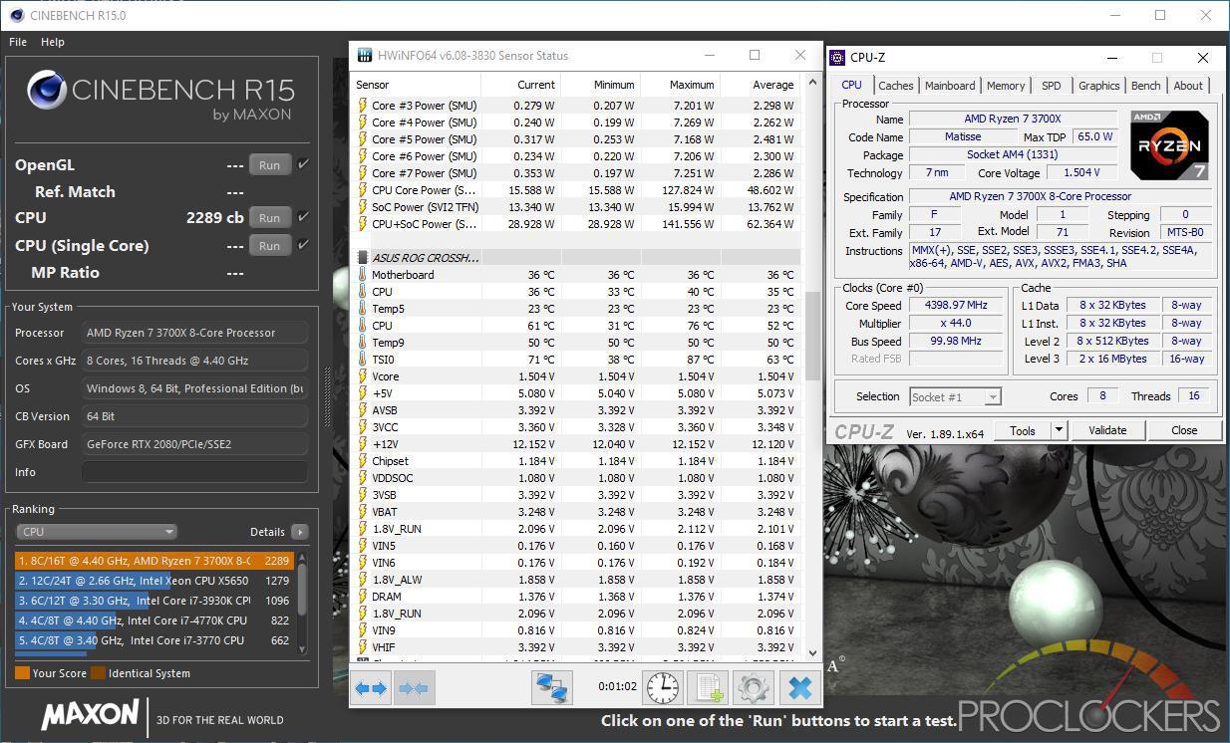Click HWiNFO collapse-columns inward arrows button

point(414,688)
